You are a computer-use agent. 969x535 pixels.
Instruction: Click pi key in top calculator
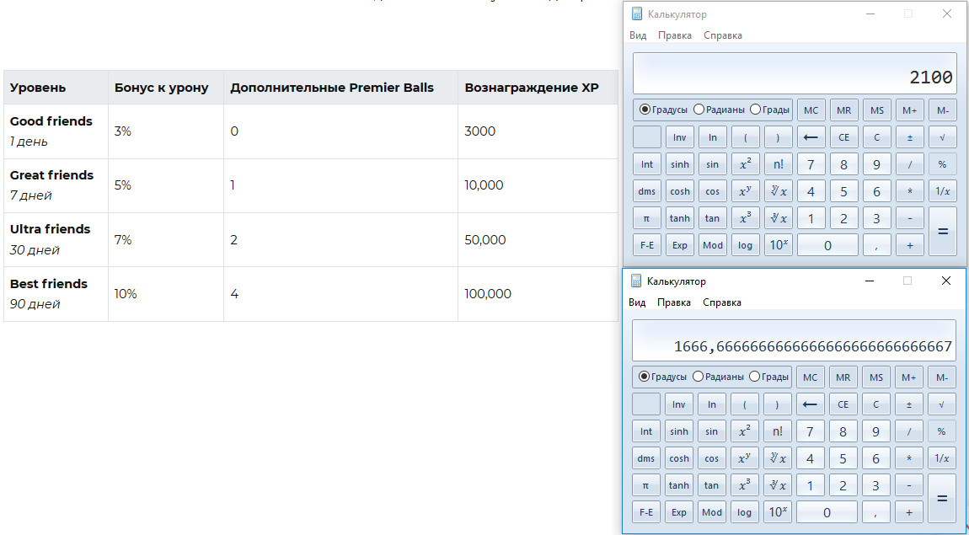[647, 218]
